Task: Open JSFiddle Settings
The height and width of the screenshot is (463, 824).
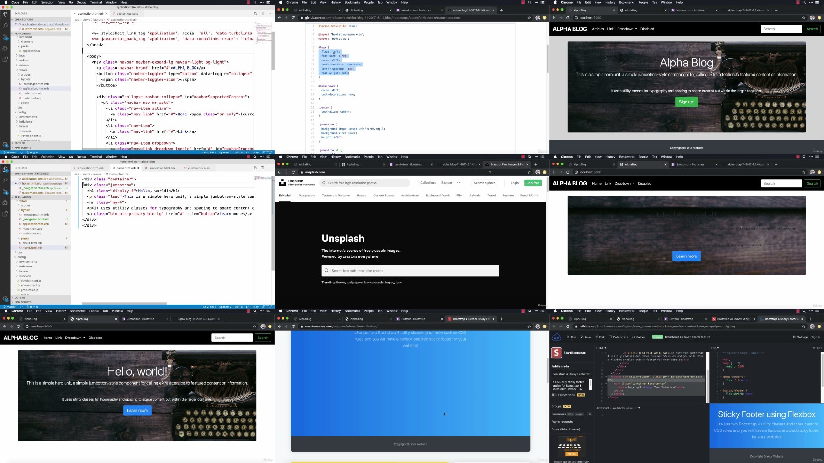Action: [800, 337]
